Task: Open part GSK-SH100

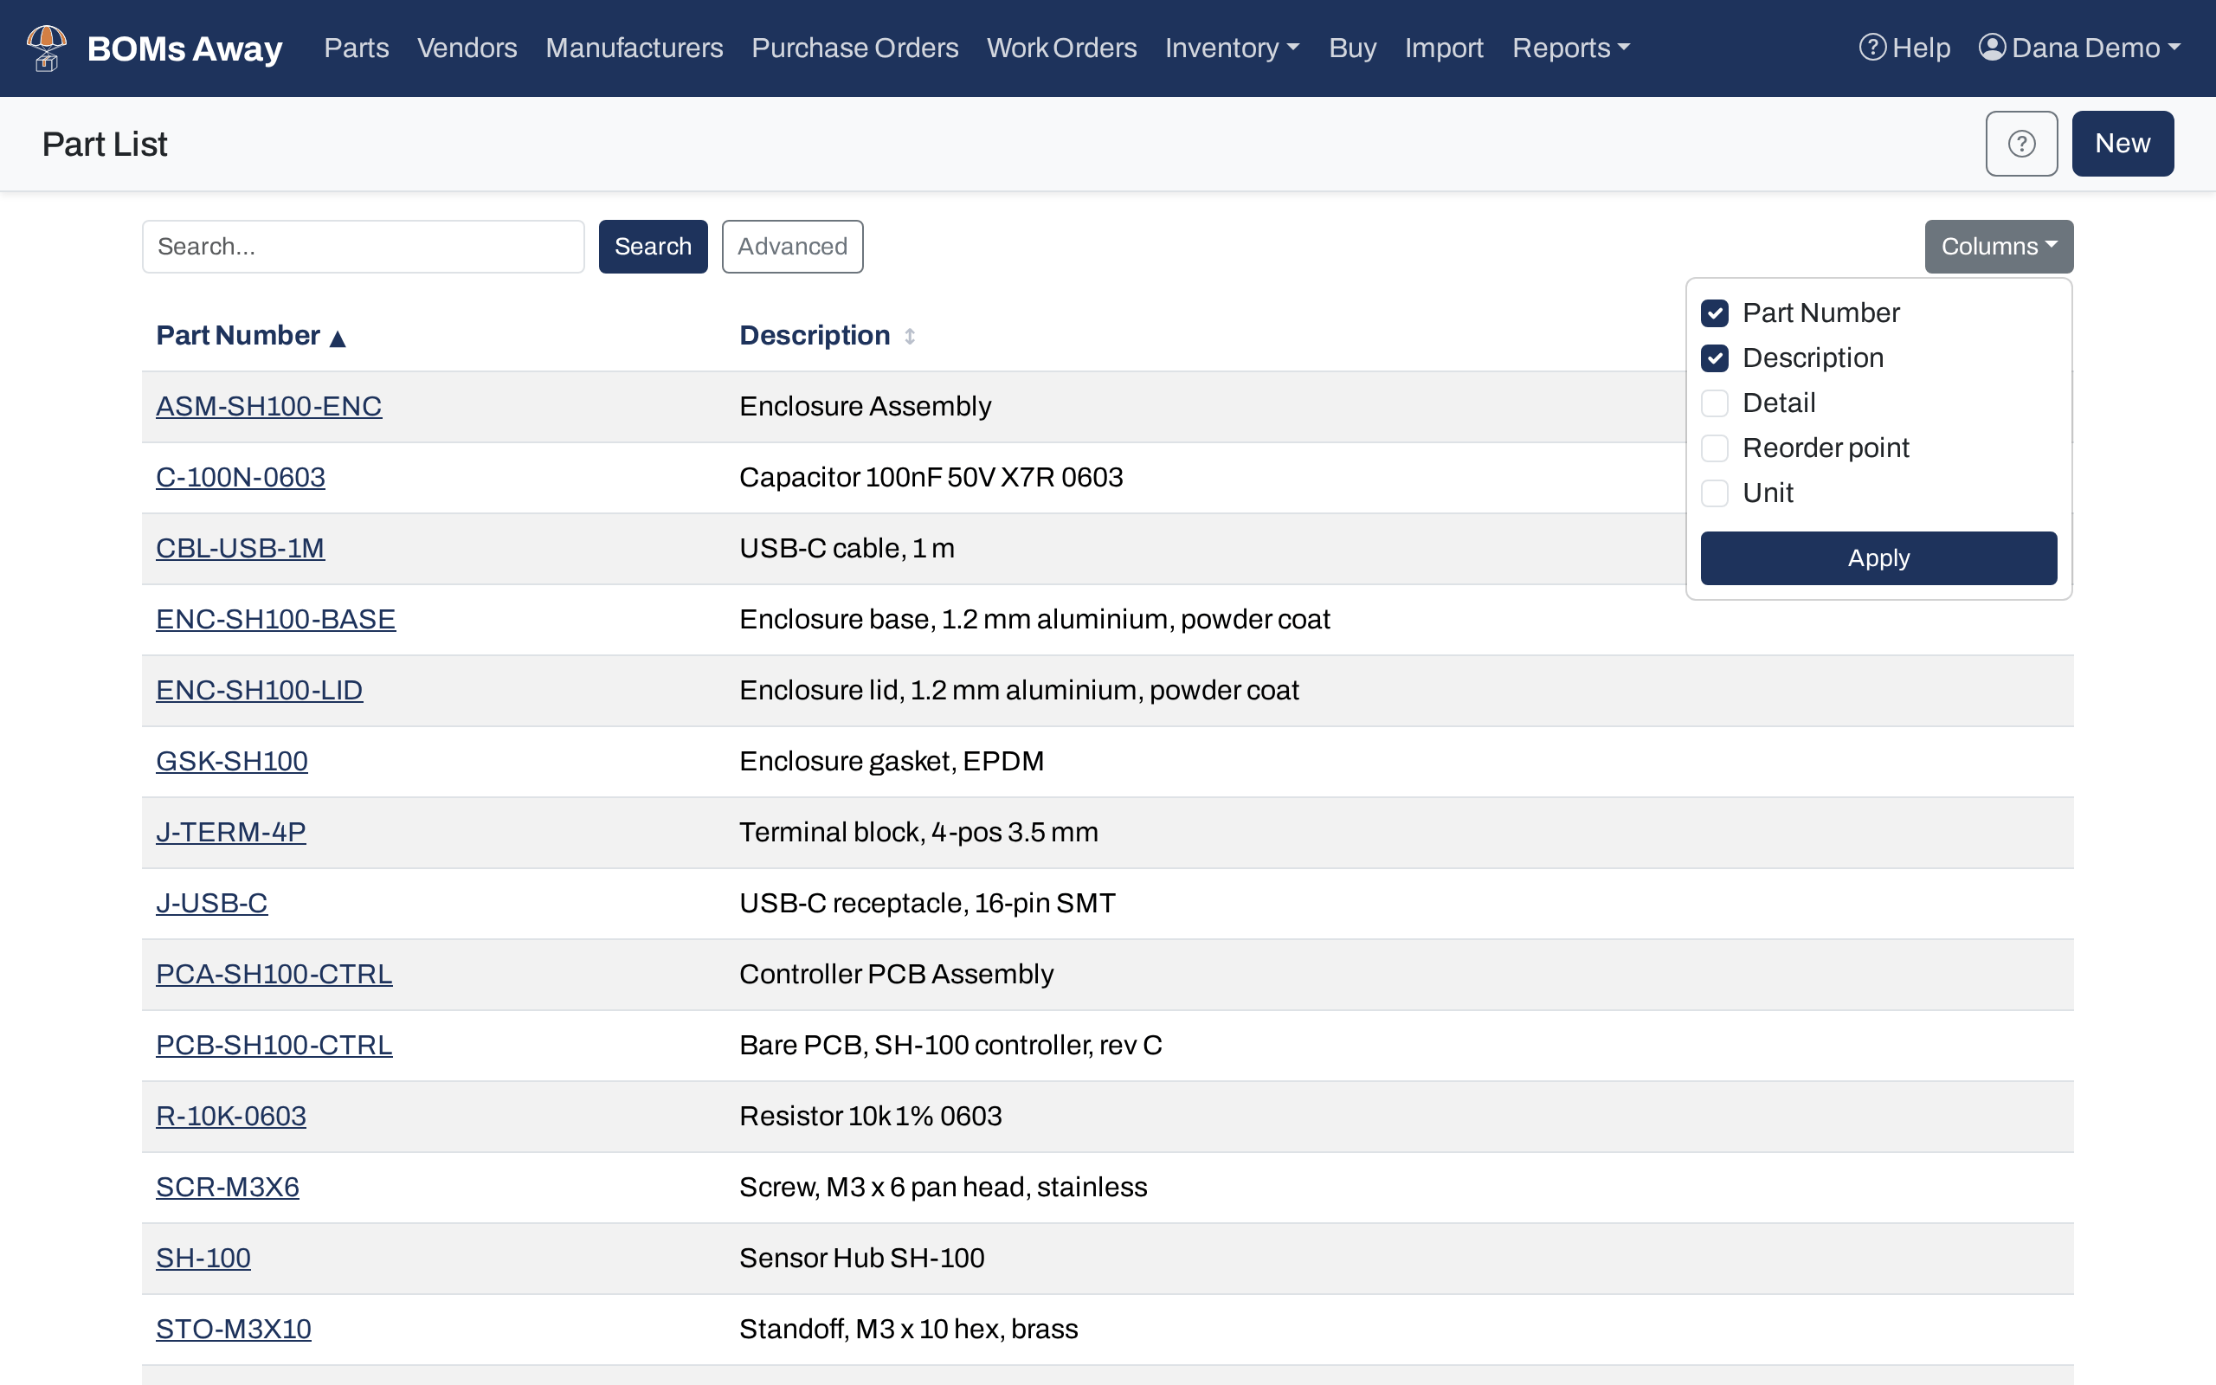Action: (x=232, y=761)
